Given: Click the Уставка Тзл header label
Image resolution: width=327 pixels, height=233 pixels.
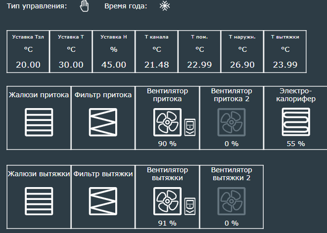Looking at the screenshot, I should pyautogui.click(x=28, y=37).
